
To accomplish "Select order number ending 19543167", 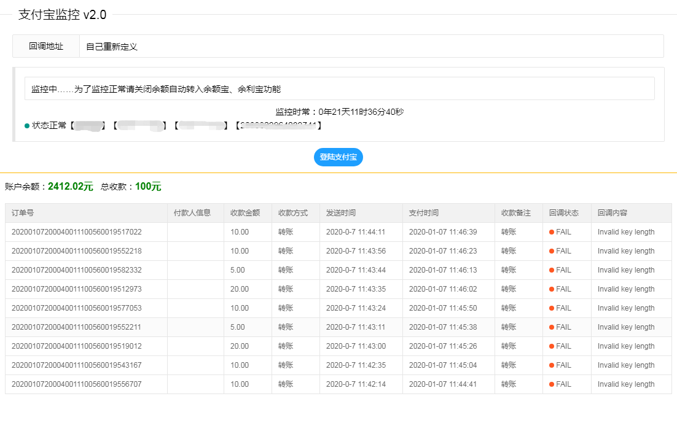I will (76, 365).
